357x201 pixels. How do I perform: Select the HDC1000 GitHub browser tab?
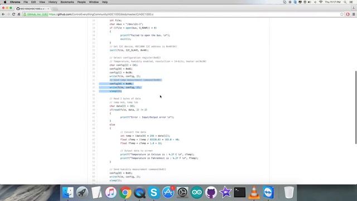click(x=32, y=9)
